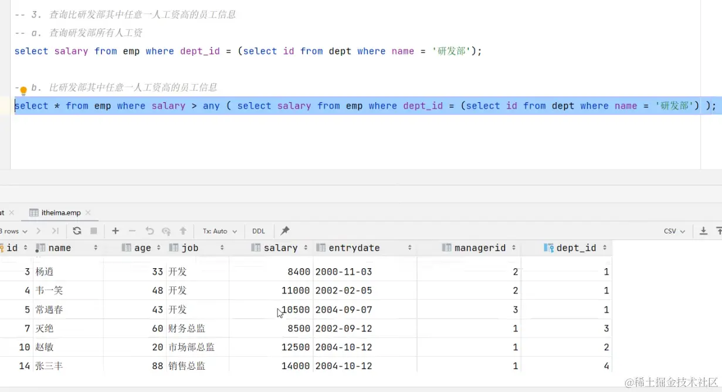Screen dimensions: 722x392
Task: Click the stop square icon in results toolbar
Action: click(93, 231)
